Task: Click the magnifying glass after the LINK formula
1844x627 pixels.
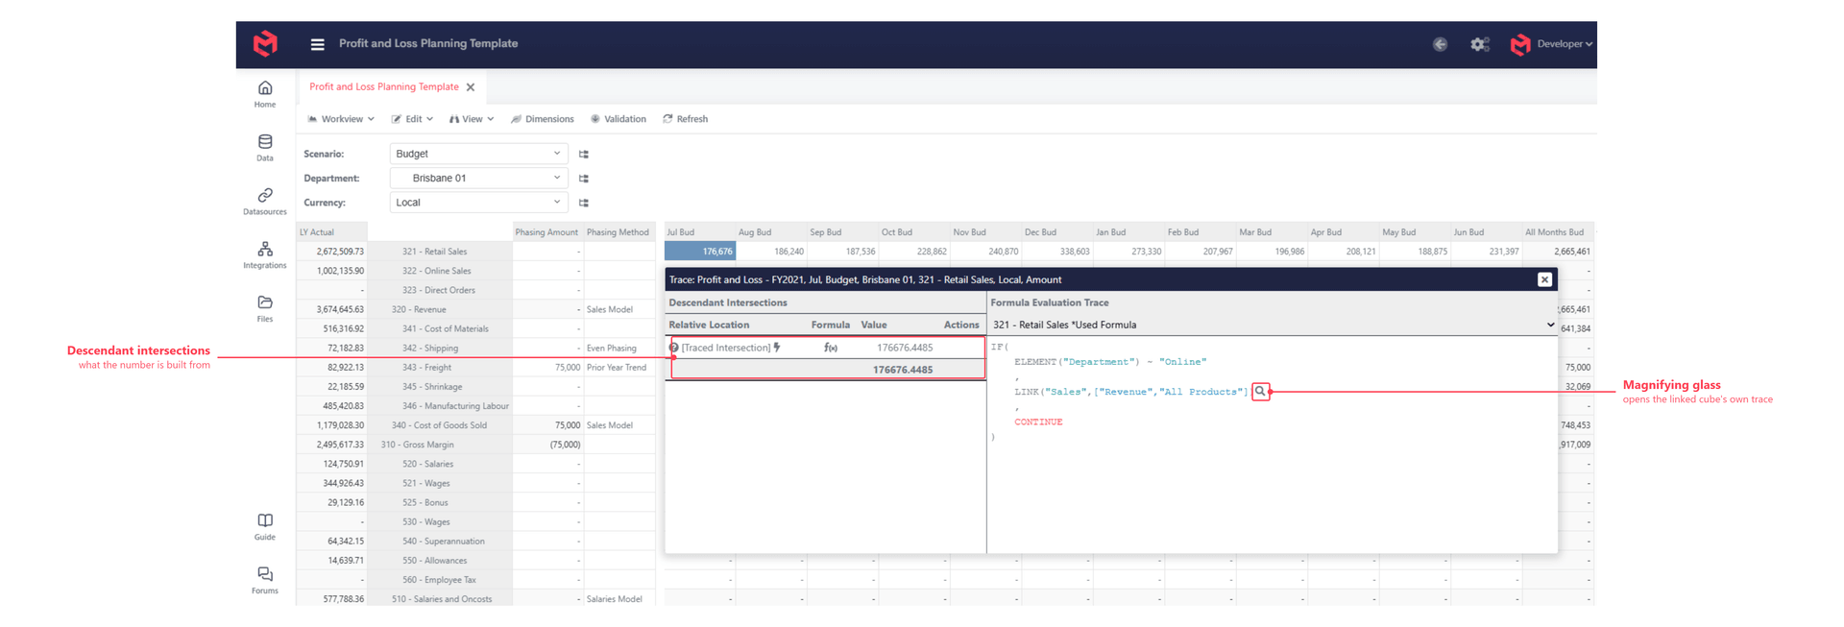Action: (1260, 392)
